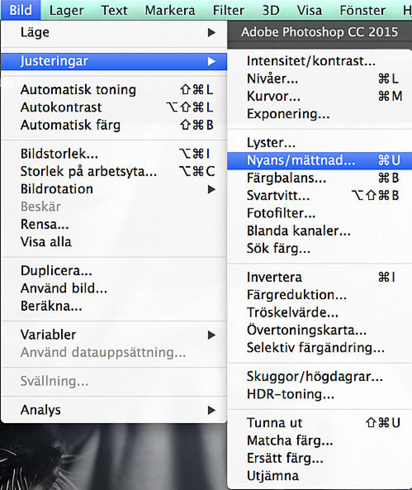Select Autokontrast command
Viewport: 412px width, 490px height.
point(113,107)
